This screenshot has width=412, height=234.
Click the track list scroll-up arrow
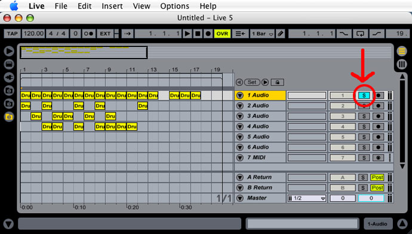click(402, 76)
